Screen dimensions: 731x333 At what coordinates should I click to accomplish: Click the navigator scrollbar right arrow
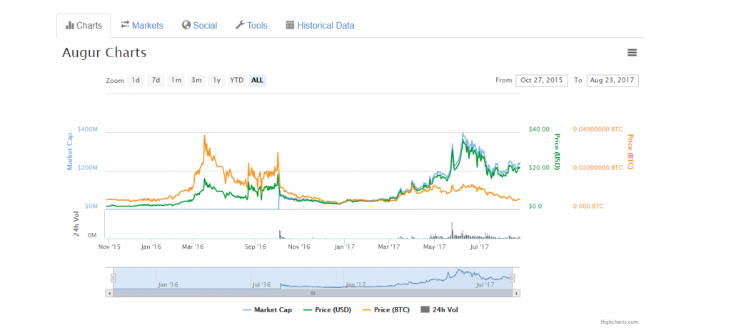point(517,294)
